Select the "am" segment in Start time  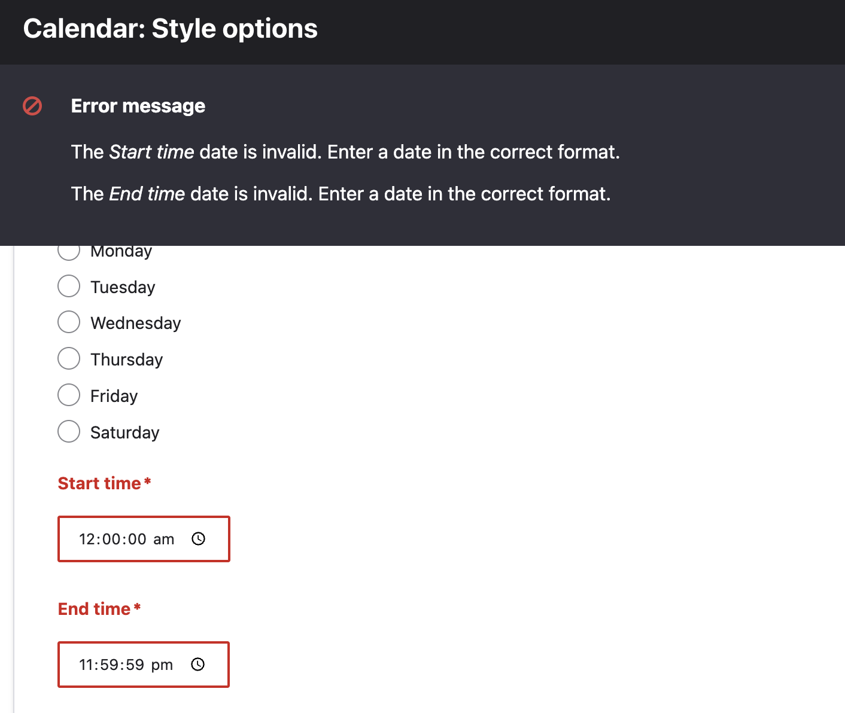click(x=163, y=540)
